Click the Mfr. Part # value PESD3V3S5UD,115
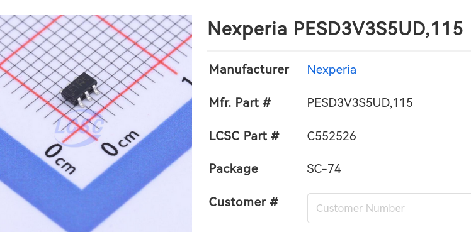This screenshot has width=471, height=232. [x=360, y=103]
